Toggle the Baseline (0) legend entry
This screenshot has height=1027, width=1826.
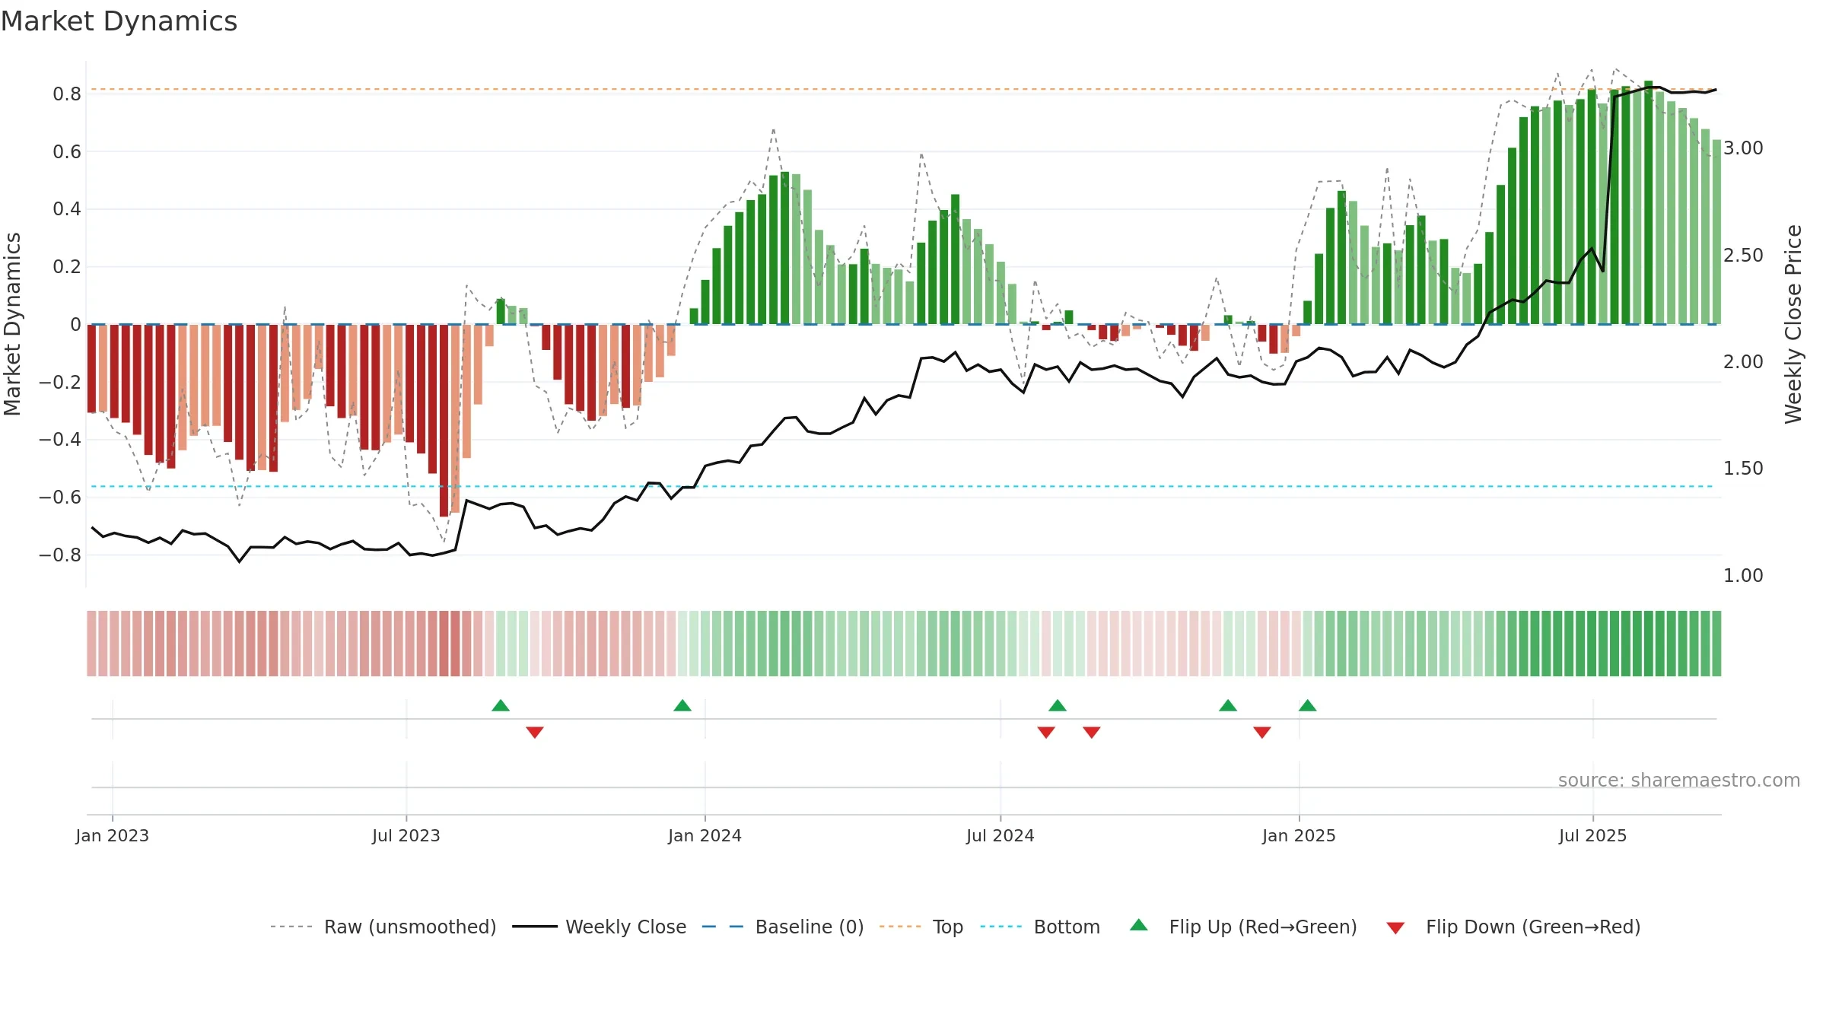click(x=783, y=927)
